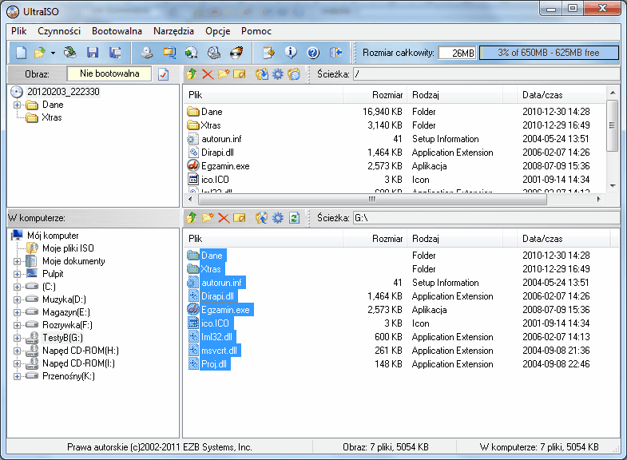Viewport: 627px width, 460px height.
Task: Click the green refresh icon in local toolbar
Action: [293, 217]
